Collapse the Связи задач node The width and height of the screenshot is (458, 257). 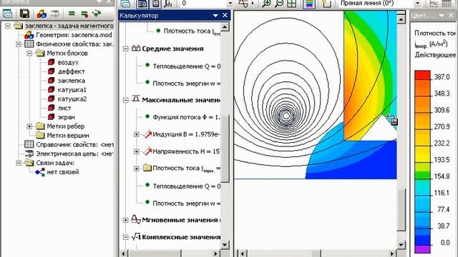pos(19,163)
